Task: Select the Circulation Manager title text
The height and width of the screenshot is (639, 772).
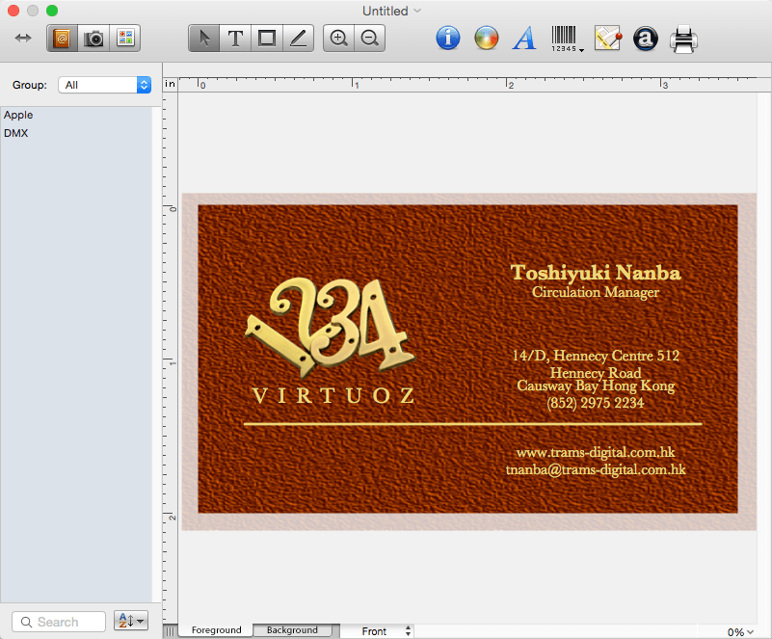Action: (x=596, y=292)
